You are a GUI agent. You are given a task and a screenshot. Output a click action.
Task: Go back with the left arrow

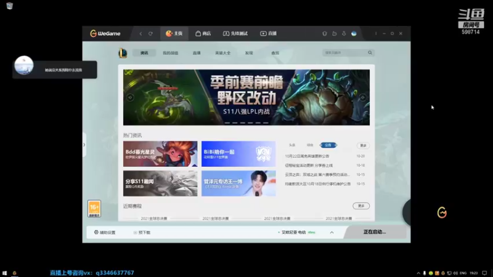click(141, 34)
